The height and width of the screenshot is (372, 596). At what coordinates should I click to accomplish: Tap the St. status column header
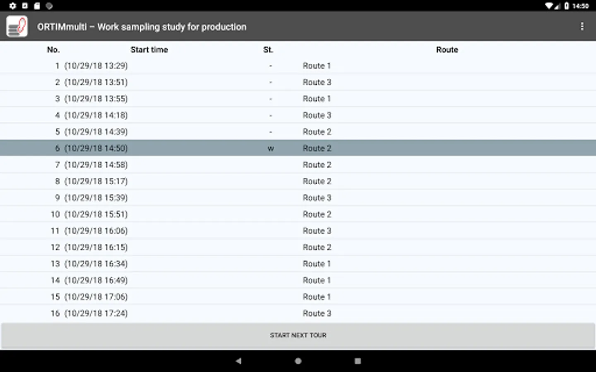(268, 50)
